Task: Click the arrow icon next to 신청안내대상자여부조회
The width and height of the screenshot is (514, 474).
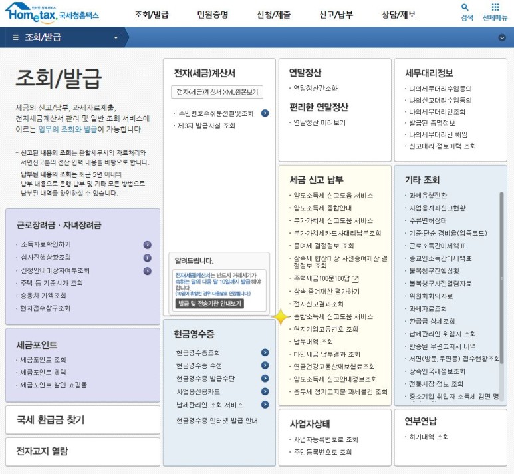Action: coord(148,271)
